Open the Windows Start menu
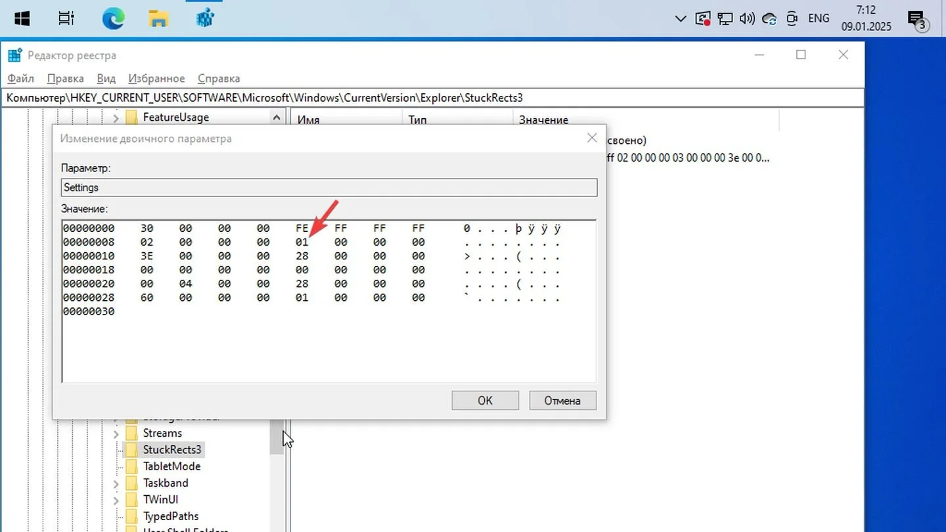The width and height of the screenshot is (946, 532). coord(22,18)
